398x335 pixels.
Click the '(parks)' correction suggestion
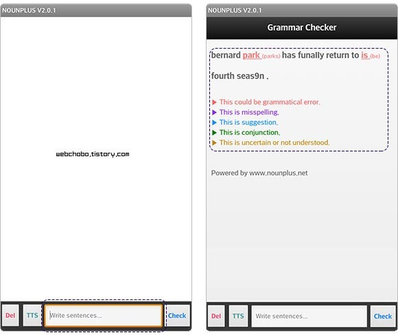click(x=271, y=56)
